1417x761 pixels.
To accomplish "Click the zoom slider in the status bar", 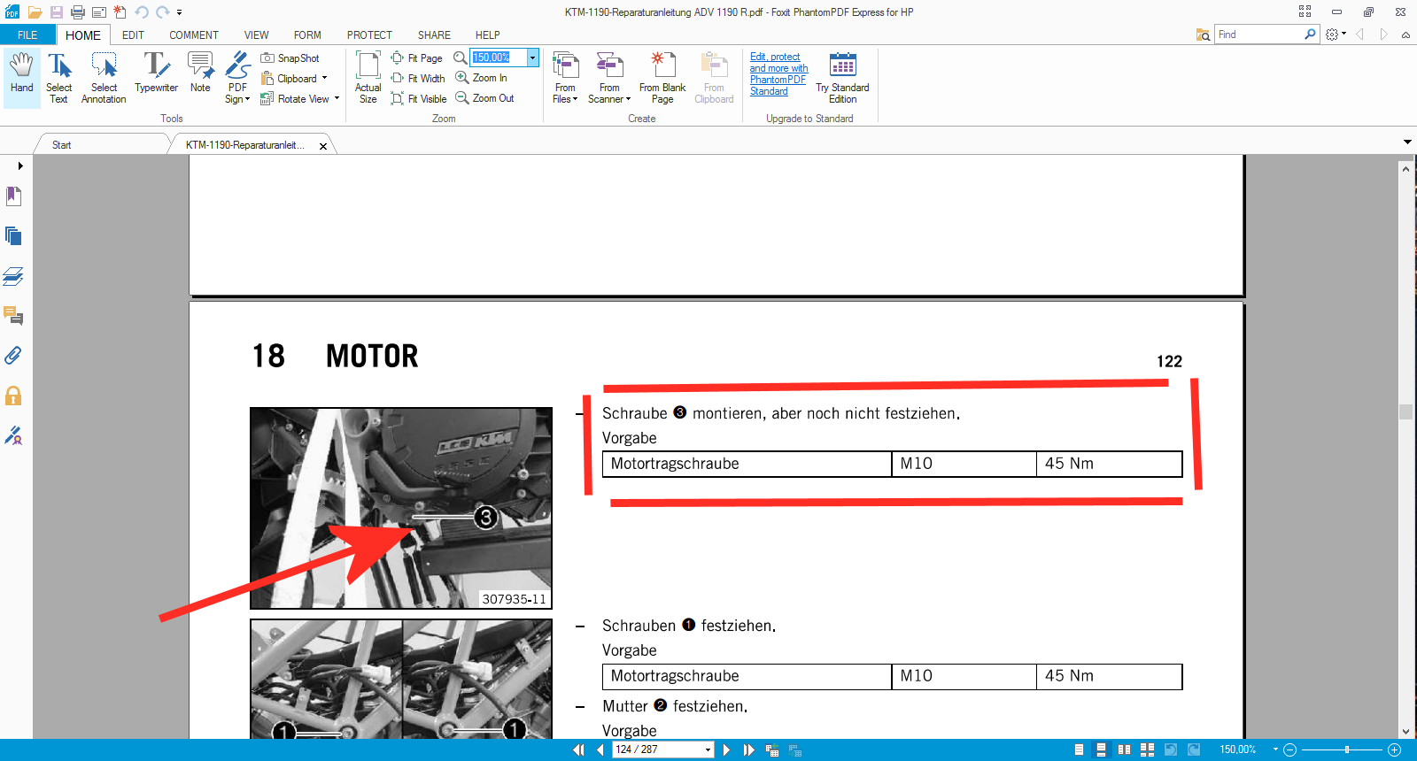I will [x=1346, y=749].
